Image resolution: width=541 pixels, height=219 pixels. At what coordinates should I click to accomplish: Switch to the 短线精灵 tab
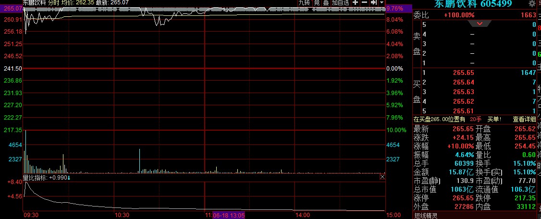point(427,215)
